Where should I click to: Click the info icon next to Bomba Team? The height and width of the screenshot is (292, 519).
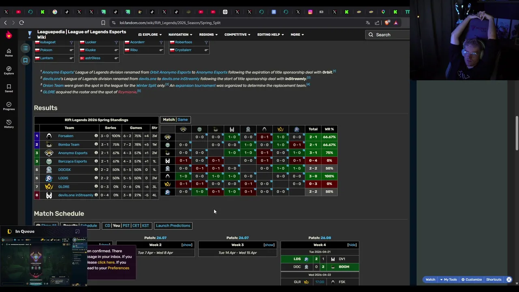(x=96, y=144)
